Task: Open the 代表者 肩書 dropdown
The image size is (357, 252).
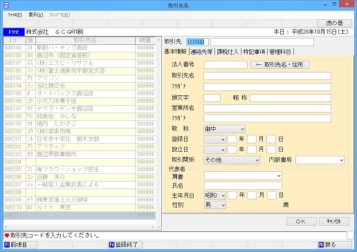Action: (243, 176)
